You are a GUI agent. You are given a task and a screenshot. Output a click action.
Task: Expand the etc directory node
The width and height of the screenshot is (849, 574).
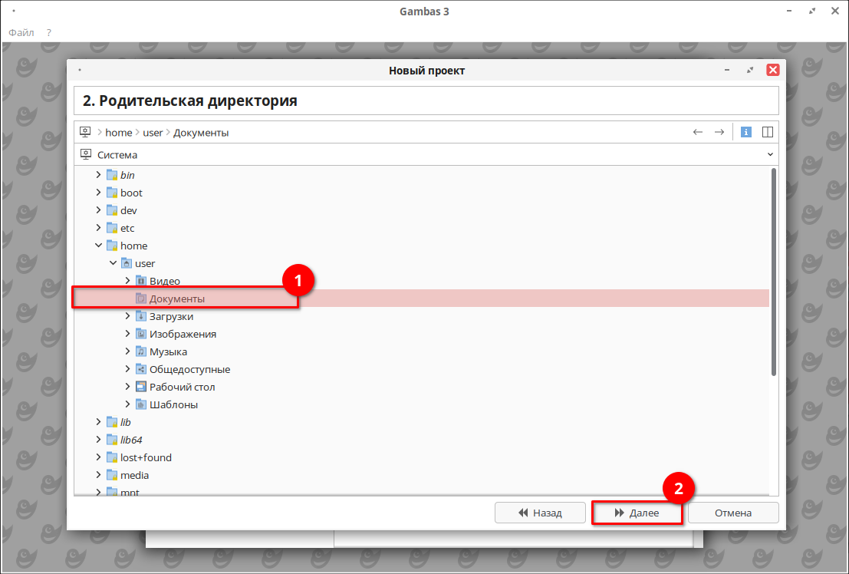(x=98, y=228)
